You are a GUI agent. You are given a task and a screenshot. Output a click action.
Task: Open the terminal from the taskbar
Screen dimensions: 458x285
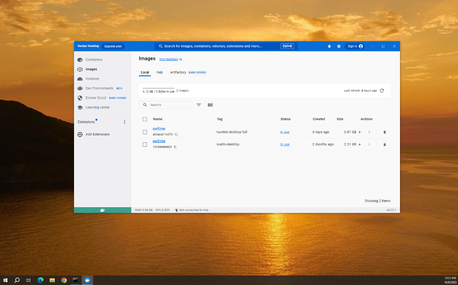click(x=76, y=280)
